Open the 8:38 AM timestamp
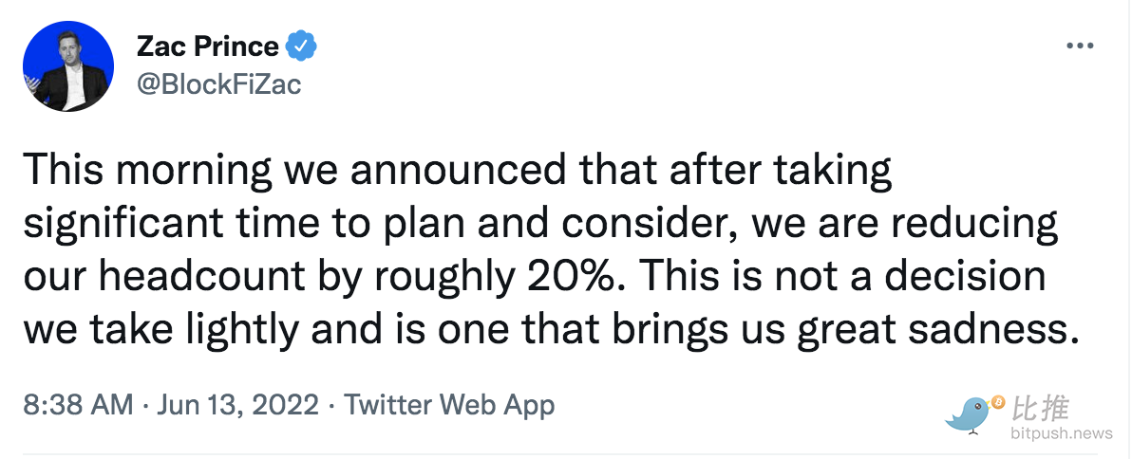Image resolution: width=1132 pixels, height=459 pixels. [78, 404]
